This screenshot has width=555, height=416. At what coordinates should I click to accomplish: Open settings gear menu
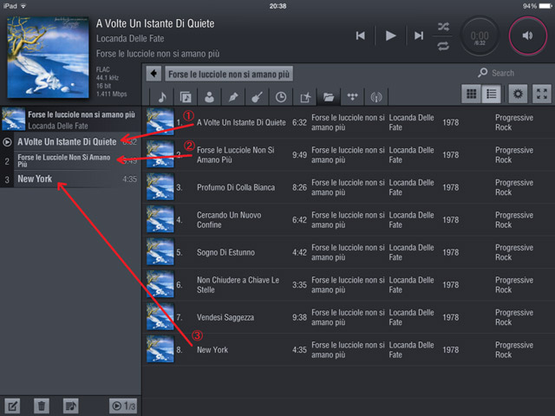(519, 94)
